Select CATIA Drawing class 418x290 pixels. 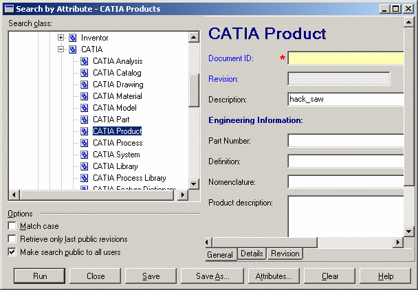click(118, 85)
